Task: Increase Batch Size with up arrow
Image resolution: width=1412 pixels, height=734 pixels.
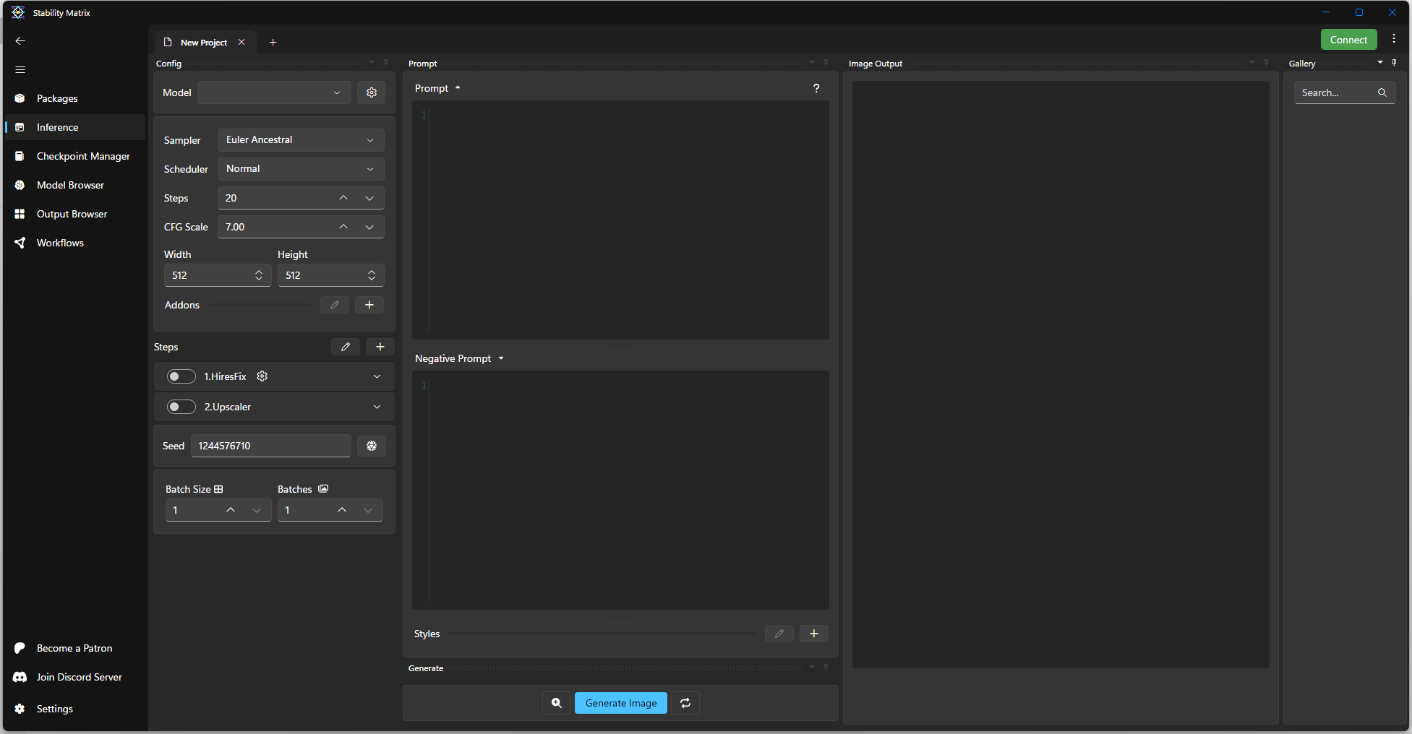Action: [231, 510]
